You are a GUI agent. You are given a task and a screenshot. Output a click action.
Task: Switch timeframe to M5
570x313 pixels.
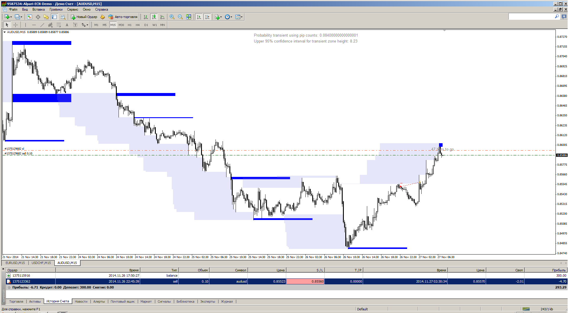click(x=105, y=25)
